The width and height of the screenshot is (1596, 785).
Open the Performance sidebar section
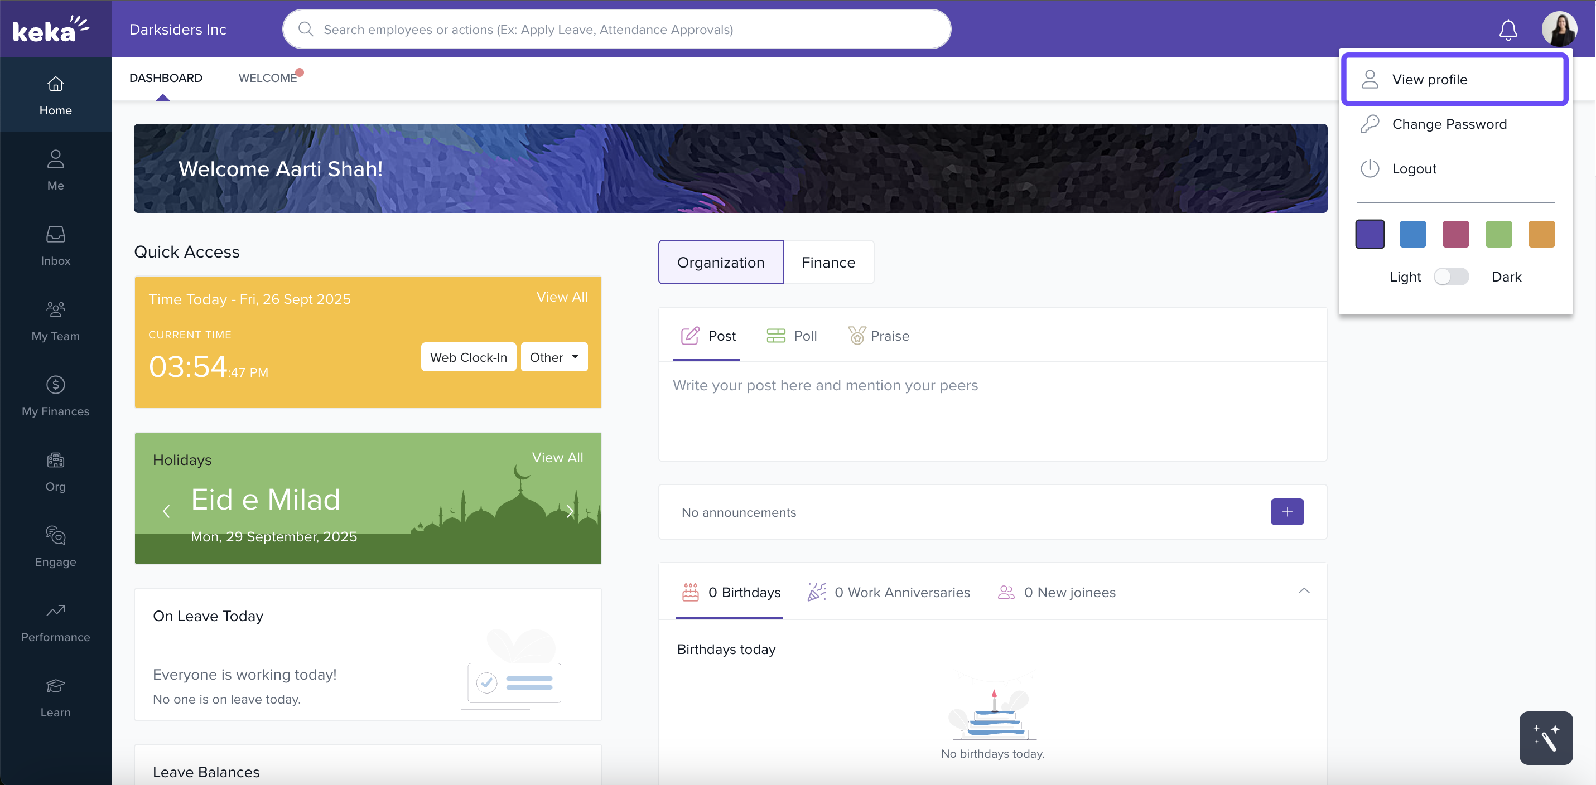click(55, 622)
